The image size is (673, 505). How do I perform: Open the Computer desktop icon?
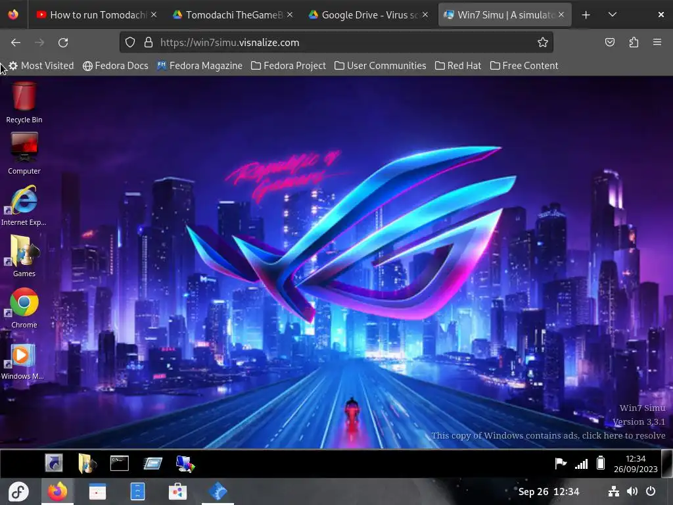coord(24,154)
